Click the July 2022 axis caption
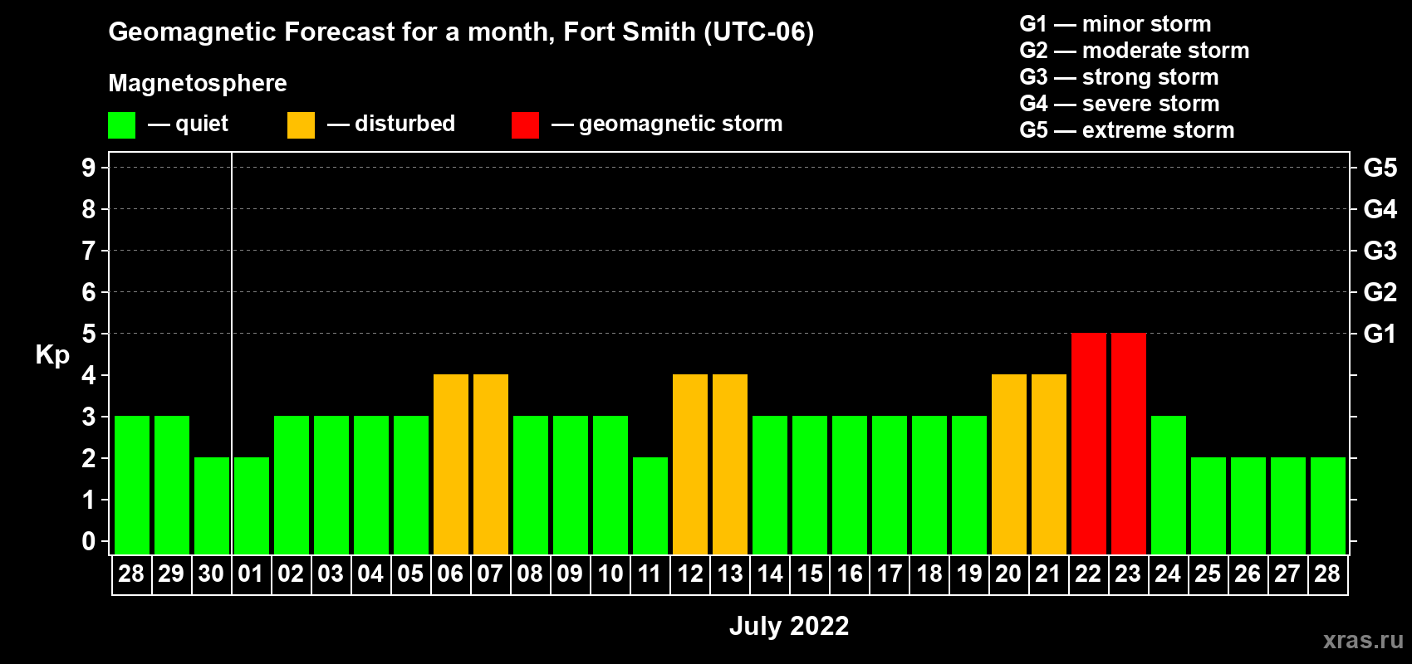This screenshot has width=1412, height=664. (788, 626)
